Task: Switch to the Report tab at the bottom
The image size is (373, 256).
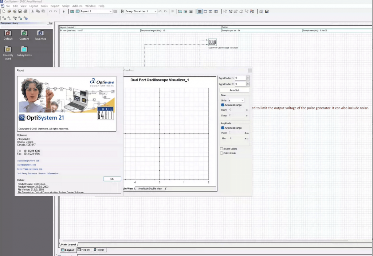Action: click(84, 250)
